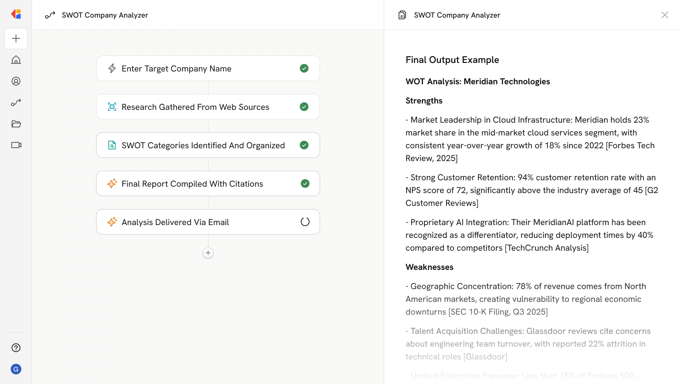The width and height of the screenshot is (683, 384).
Task: Expand the Enter Target Company Name step
Action: pyautogui.click(x=208, y=68)
